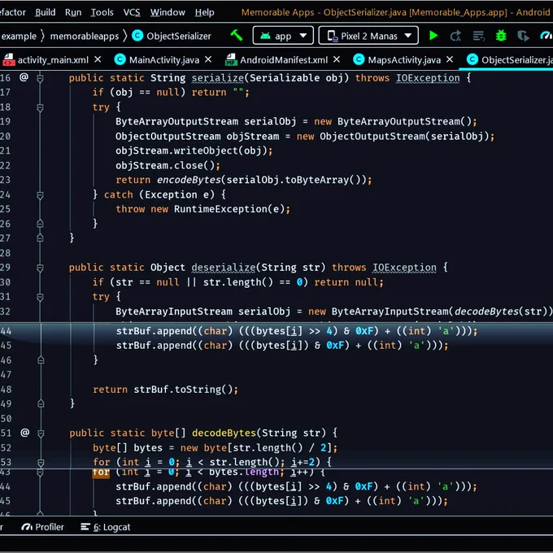553x553 pixels.
Task: Click decodeBytes method name on line 51
Action: (224, 433)
